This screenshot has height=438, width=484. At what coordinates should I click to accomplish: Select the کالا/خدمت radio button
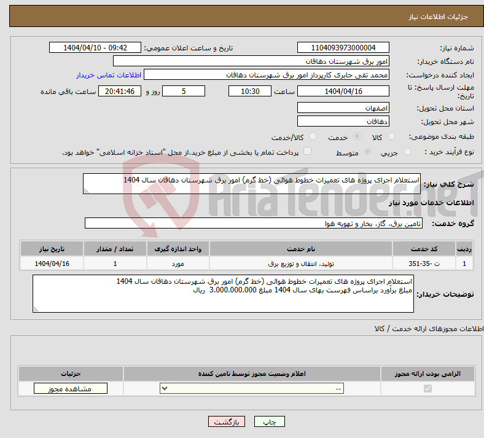tap(313, 136)
